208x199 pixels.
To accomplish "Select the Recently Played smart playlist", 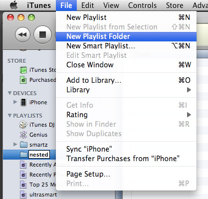I will (29, 175).
